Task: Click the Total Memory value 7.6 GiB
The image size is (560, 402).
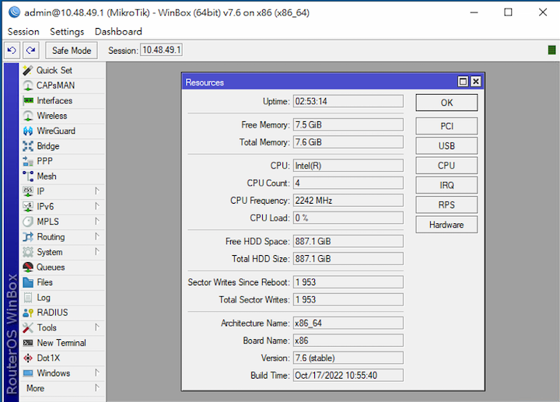Action: (348, 142)
